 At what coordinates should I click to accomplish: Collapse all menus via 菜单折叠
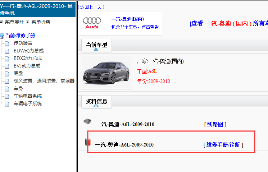pyautogui.click(x=41, y=22)
